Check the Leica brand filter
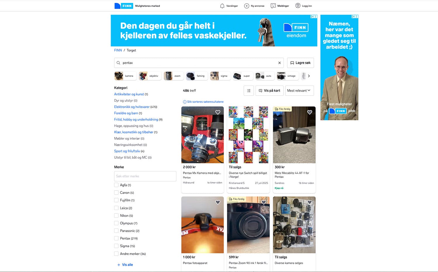 116,208
